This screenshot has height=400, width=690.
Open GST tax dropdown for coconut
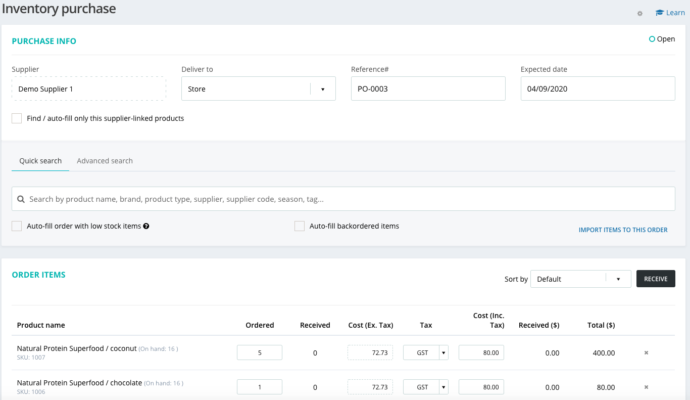(426, 353)
